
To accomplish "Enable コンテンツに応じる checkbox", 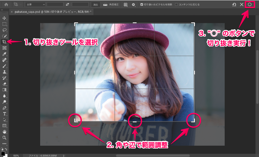I will pos(176,5).
